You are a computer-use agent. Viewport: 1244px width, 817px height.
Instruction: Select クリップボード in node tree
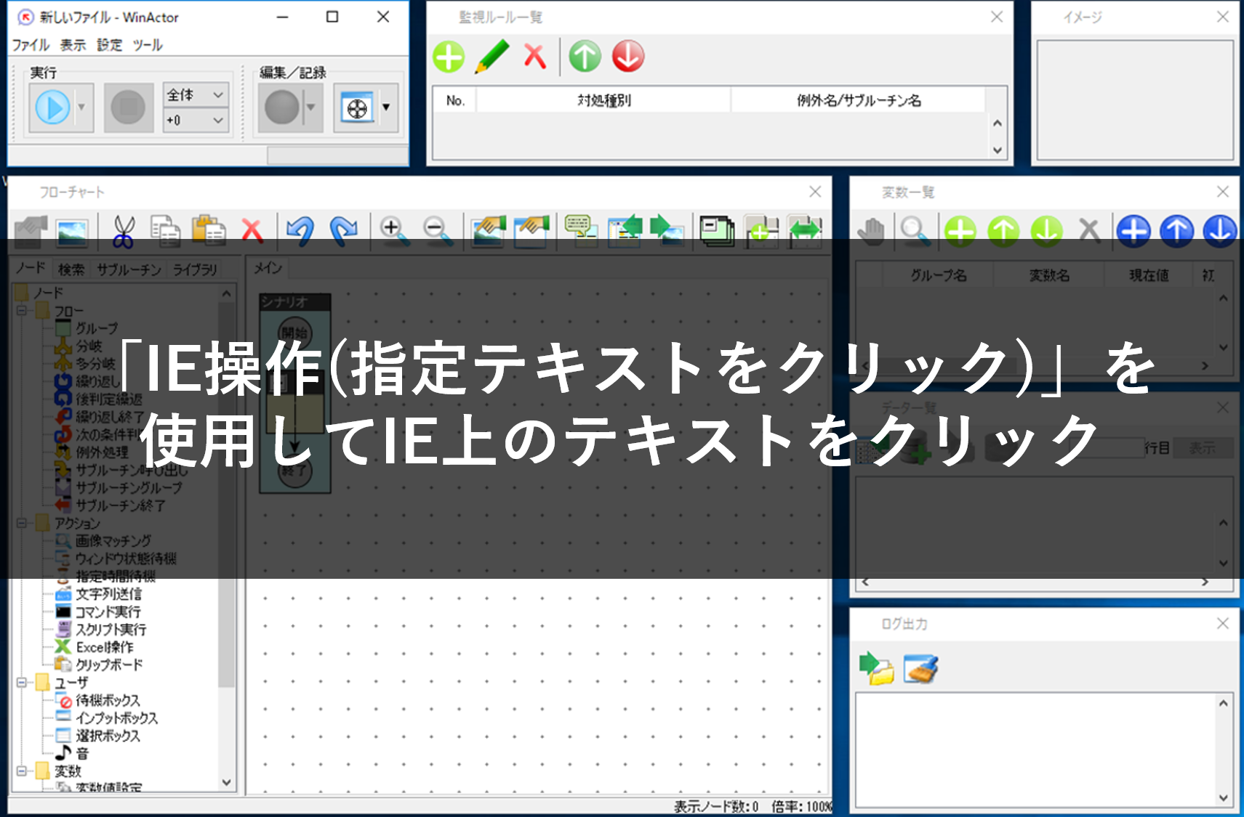pyautogui.click(x=109, y=664)
